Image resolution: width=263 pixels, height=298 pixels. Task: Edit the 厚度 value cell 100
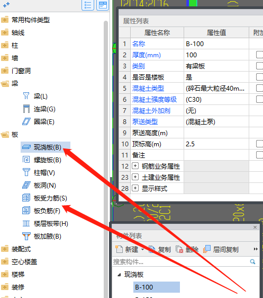[216, 55]
